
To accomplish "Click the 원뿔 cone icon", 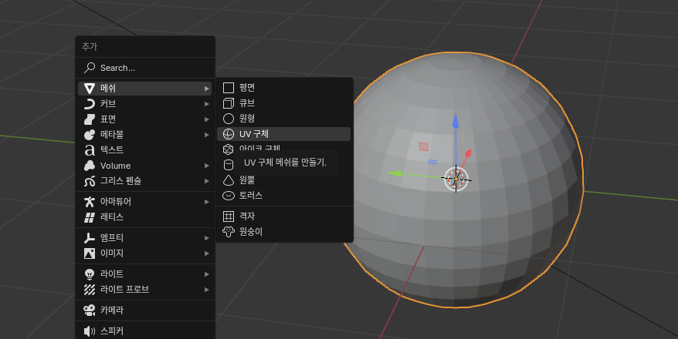I will (x=229, y=180).
